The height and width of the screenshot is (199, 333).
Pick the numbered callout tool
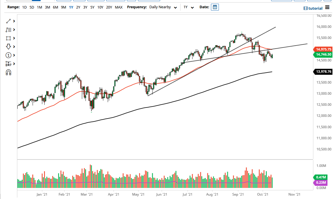point(9,55)
